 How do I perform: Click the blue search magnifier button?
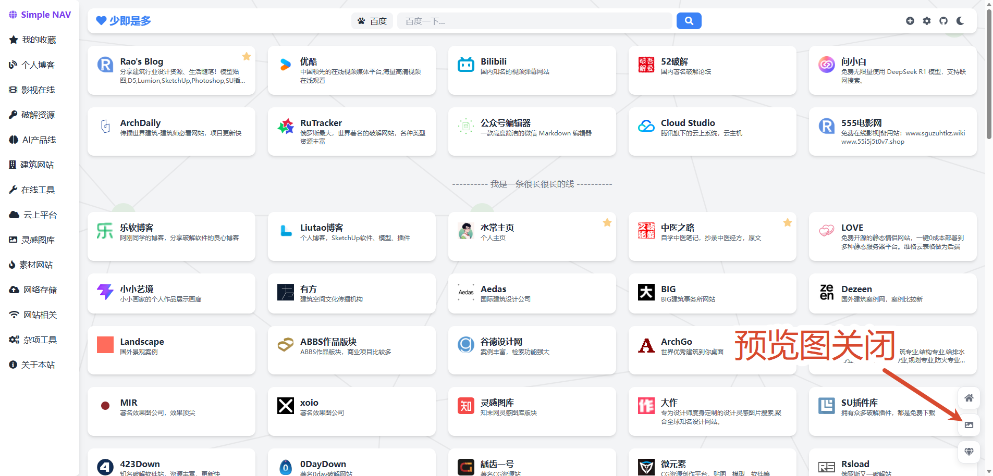pos(689,21)
